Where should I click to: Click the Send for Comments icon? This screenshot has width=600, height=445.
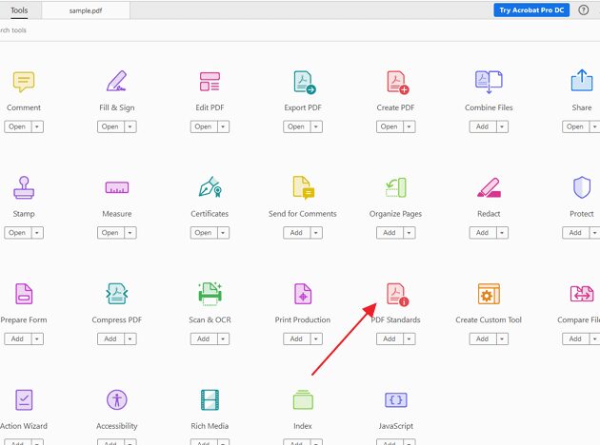(303, 187)
